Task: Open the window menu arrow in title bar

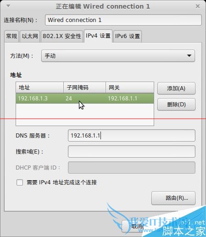Action: coord(8,6)
